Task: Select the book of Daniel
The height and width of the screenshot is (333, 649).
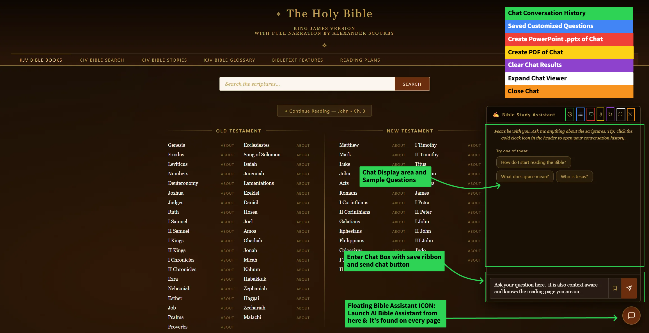Action: click(x=251, y=202)
